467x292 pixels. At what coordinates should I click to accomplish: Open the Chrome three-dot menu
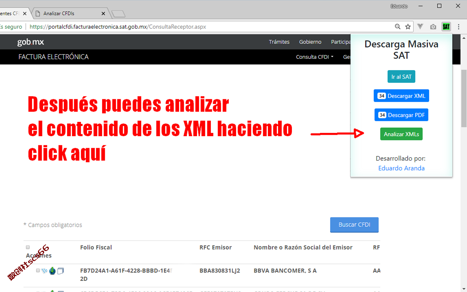click(x=459, y=27)
